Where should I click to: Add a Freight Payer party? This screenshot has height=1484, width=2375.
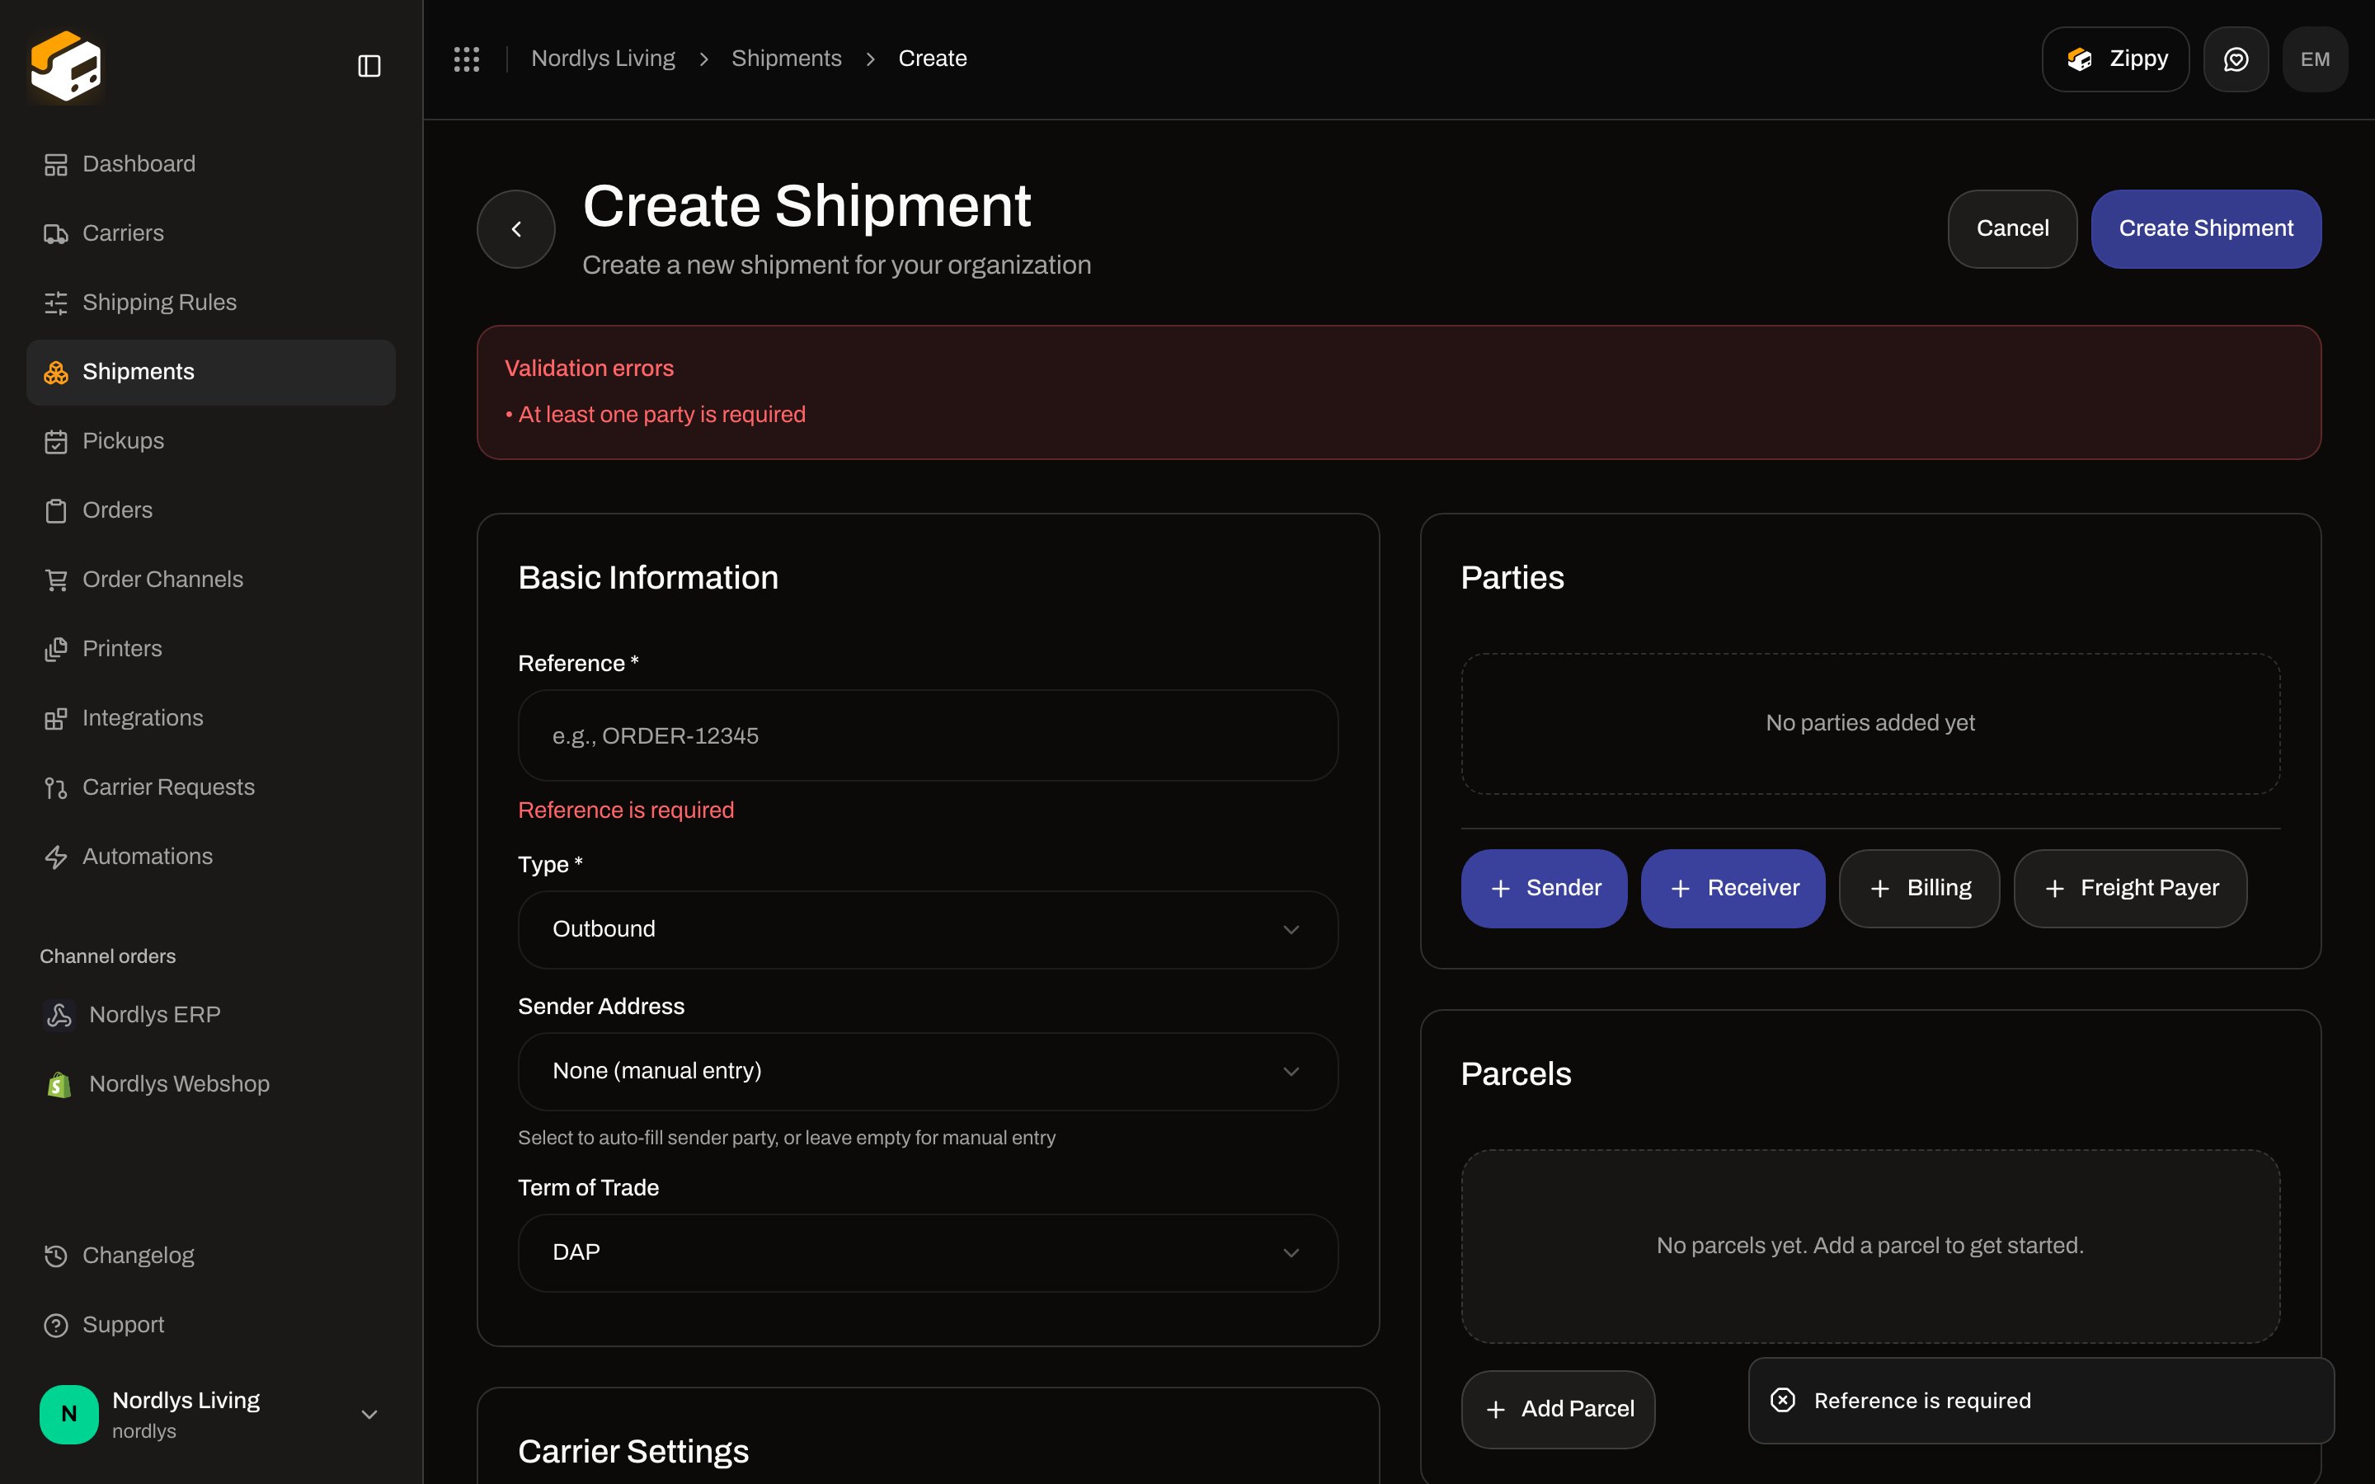2129,888
